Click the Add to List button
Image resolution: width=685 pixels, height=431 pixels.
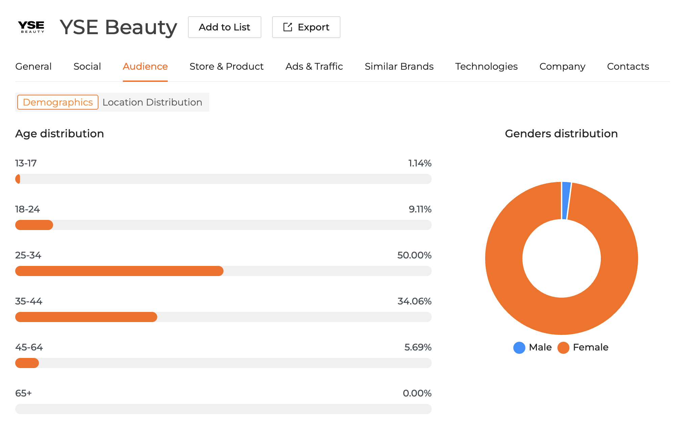pos(224,27)
